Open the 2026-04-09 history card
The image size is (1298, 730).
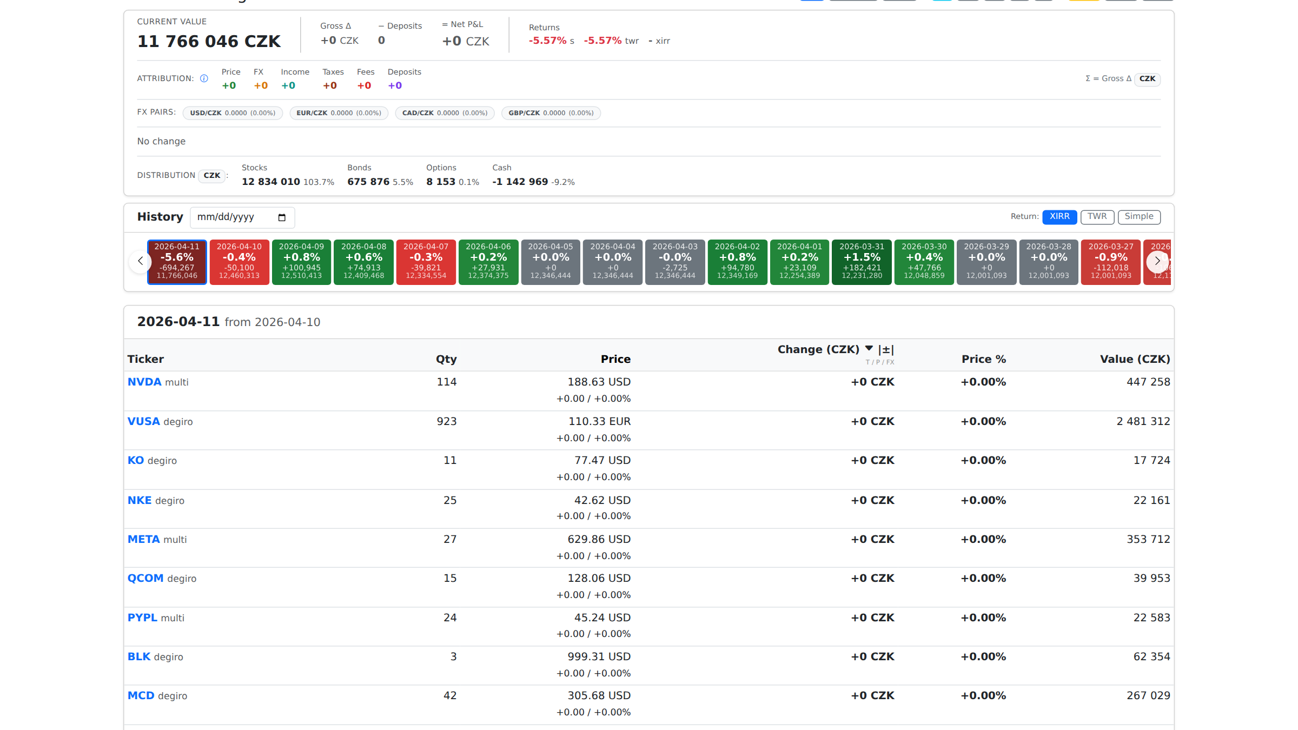301,262
